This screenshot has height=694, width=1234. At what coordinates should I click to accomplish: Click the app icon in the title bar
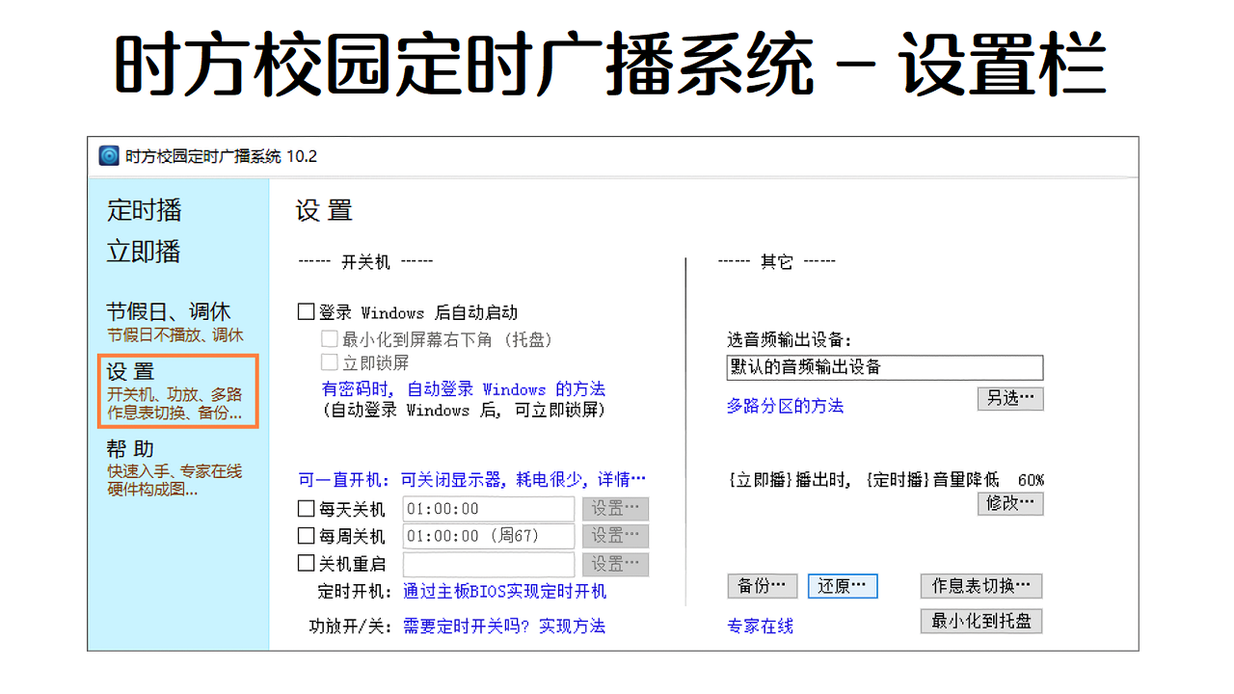coord(109,155)
